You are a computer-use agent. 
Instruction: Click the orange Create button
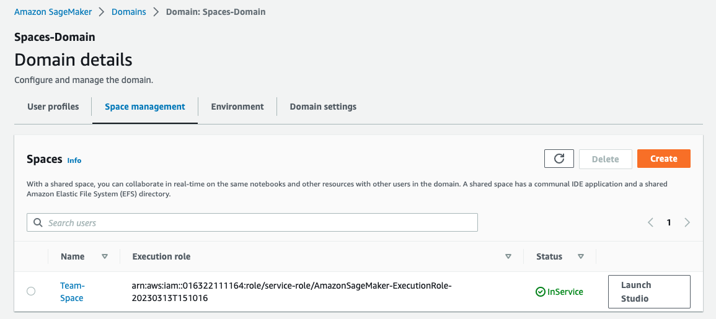pyautogui.click(x=663, y=159)
